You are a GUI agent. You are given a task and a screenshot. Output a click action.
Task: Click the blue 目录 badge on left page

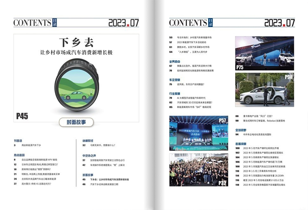tap(54, 23)
